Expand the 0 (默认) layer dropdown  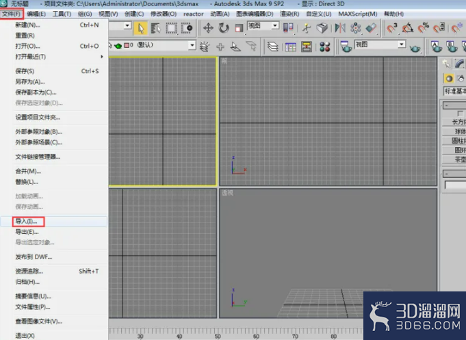coord(192,45)
